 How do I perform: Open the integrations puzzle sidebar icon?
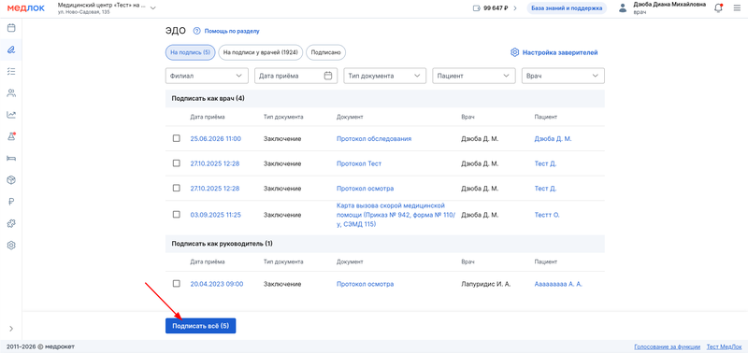coord(11,223)
